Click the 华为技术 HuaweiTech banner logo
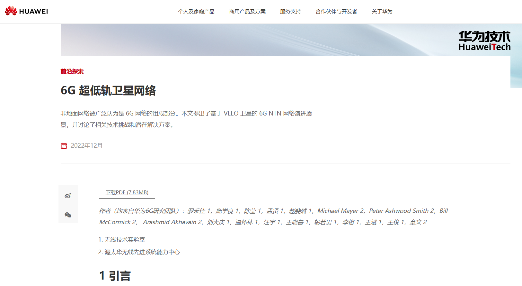 point(484,41)
